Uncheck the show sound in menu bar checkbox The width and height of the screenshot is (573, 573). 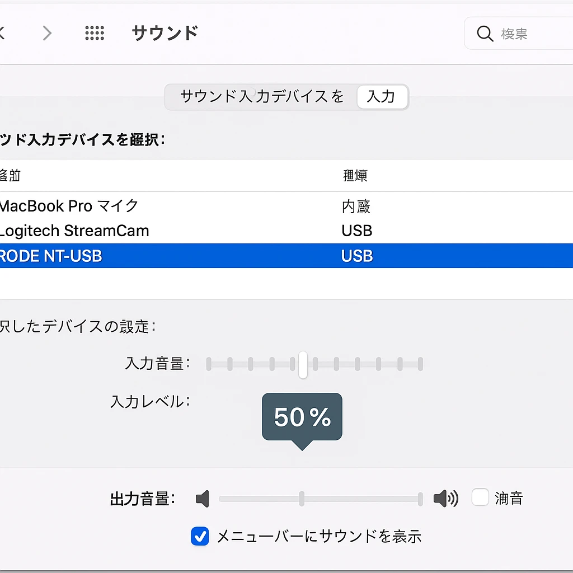[200, 536]
